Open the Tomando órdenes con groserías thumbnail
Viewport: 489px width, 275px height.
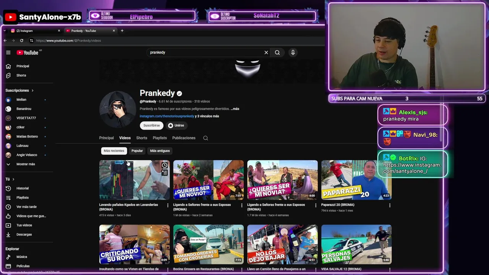tap(208, 244)
